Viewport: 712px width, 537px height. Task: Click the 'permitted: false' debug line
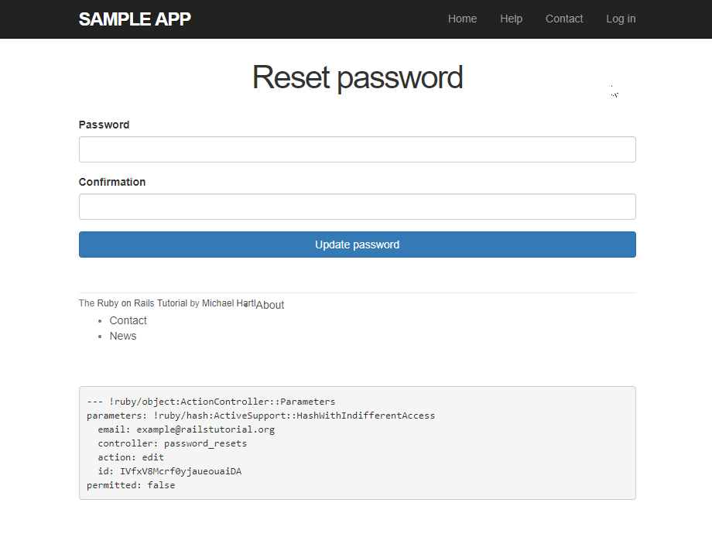coord(130,485)
